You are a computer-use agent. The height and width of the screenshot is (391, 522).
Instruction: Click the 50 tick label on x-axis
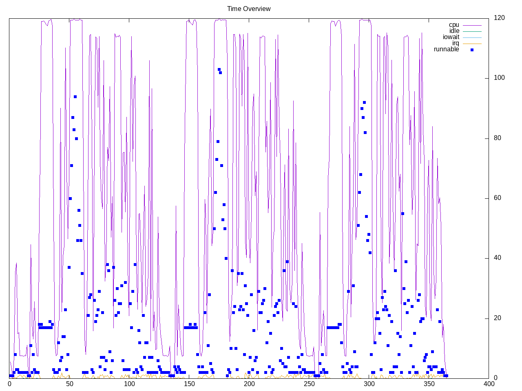pyautogui.click(x=69, y=384)
